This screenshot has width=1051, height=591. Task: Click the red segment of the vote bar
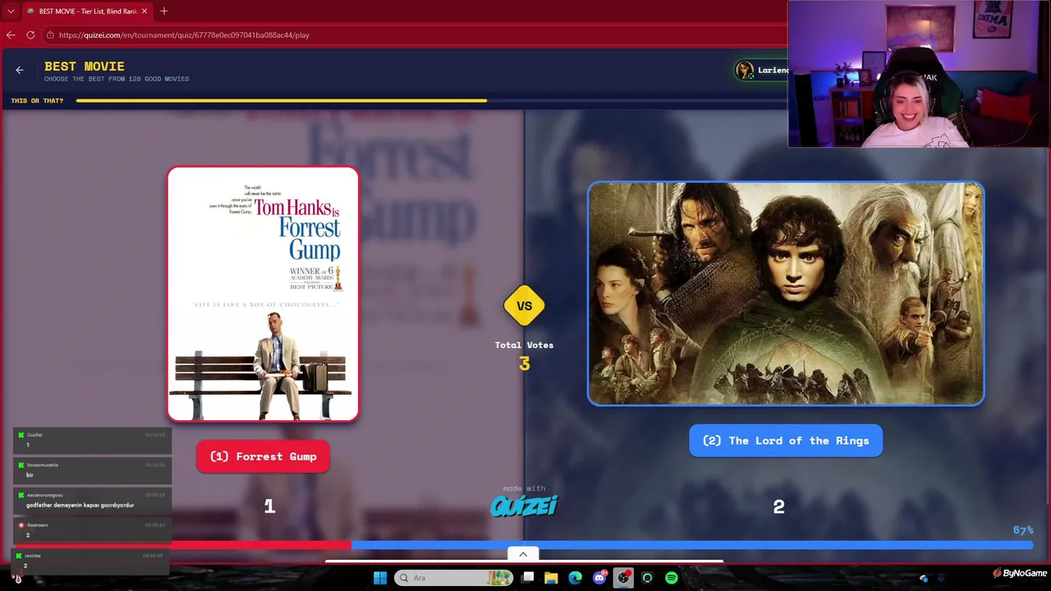click(261, 545)
